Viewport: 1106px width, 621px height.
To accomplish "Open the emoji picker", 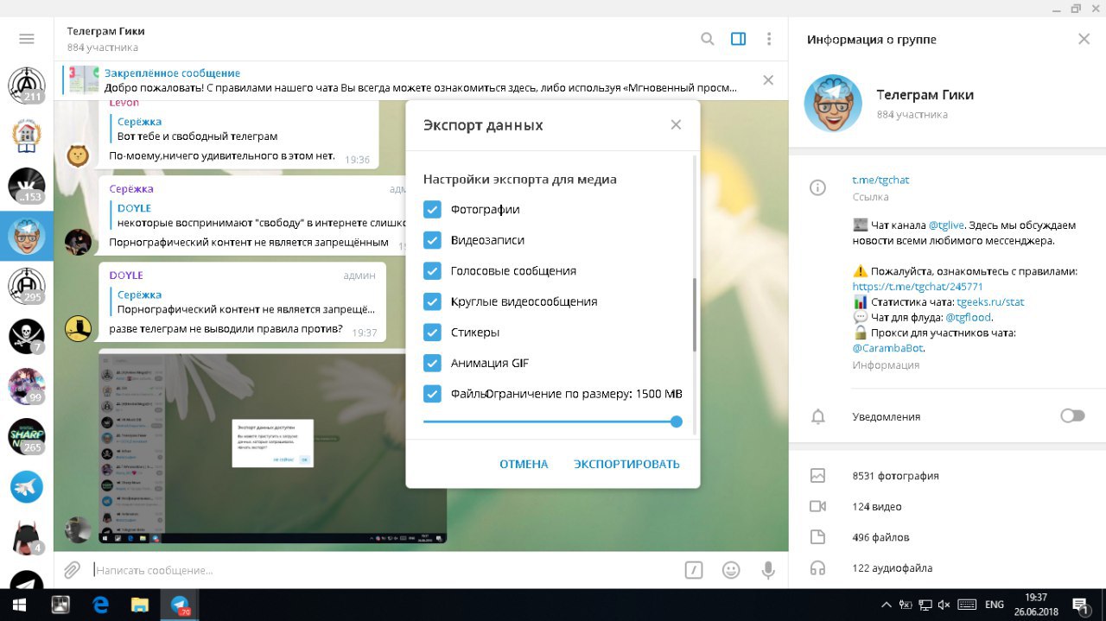I will point(731,570).
